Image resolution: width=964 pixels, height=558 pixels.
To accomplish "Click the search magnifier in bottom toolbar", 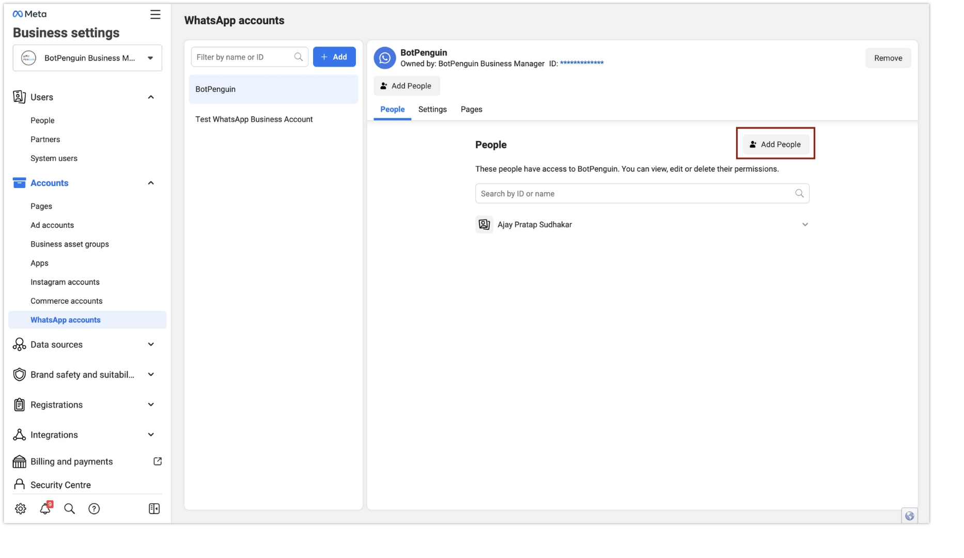I will 69,509.
